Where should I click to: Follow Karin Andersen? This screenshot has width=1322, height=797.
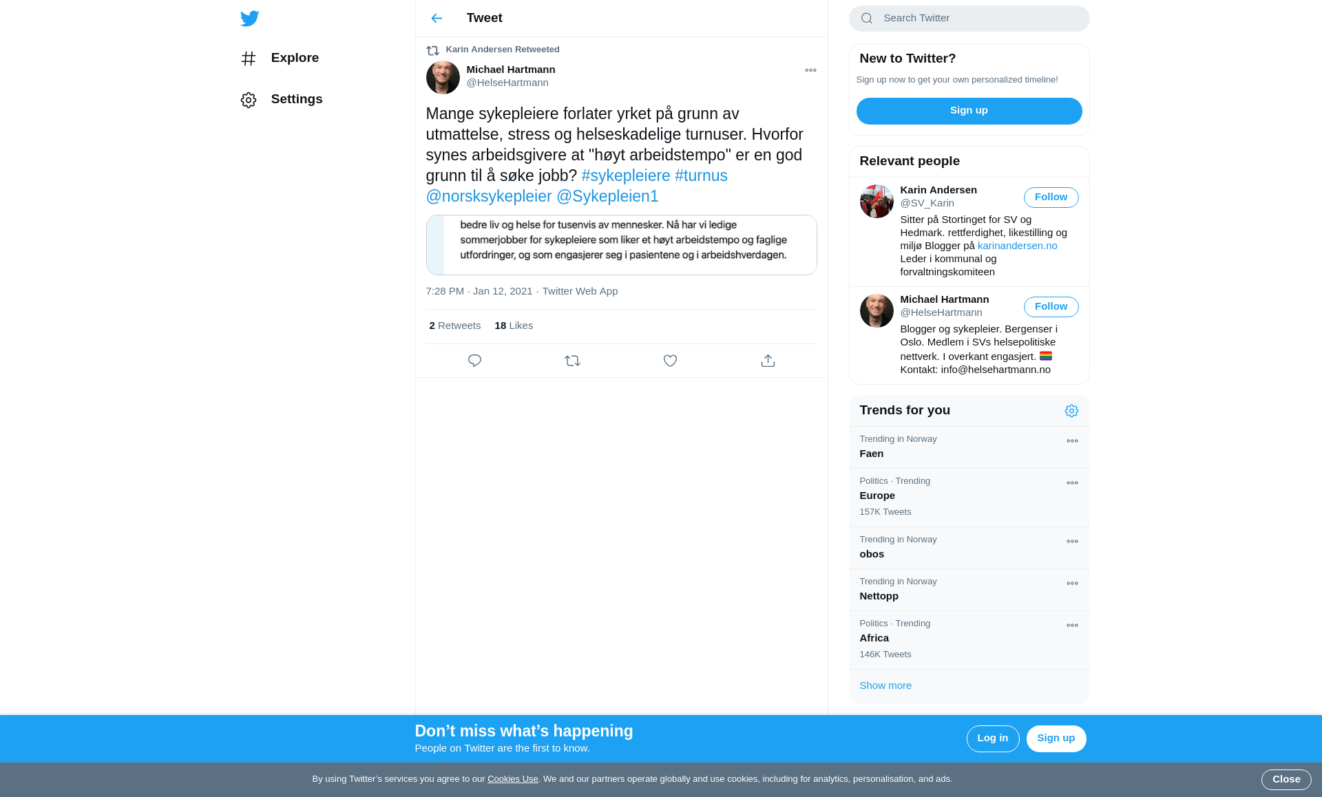(x=1051, y=198)
